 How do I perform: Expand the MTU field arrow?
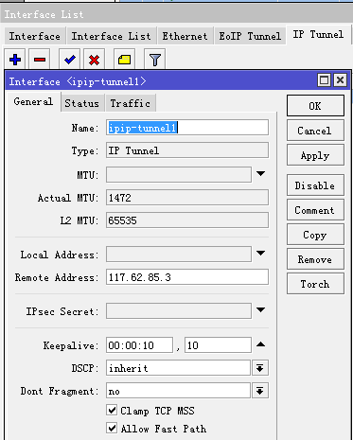(x=260, y=174)
